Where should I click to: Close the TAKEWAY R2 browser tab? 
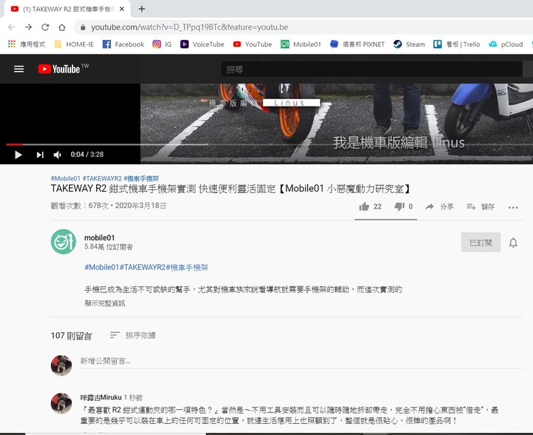122,9
